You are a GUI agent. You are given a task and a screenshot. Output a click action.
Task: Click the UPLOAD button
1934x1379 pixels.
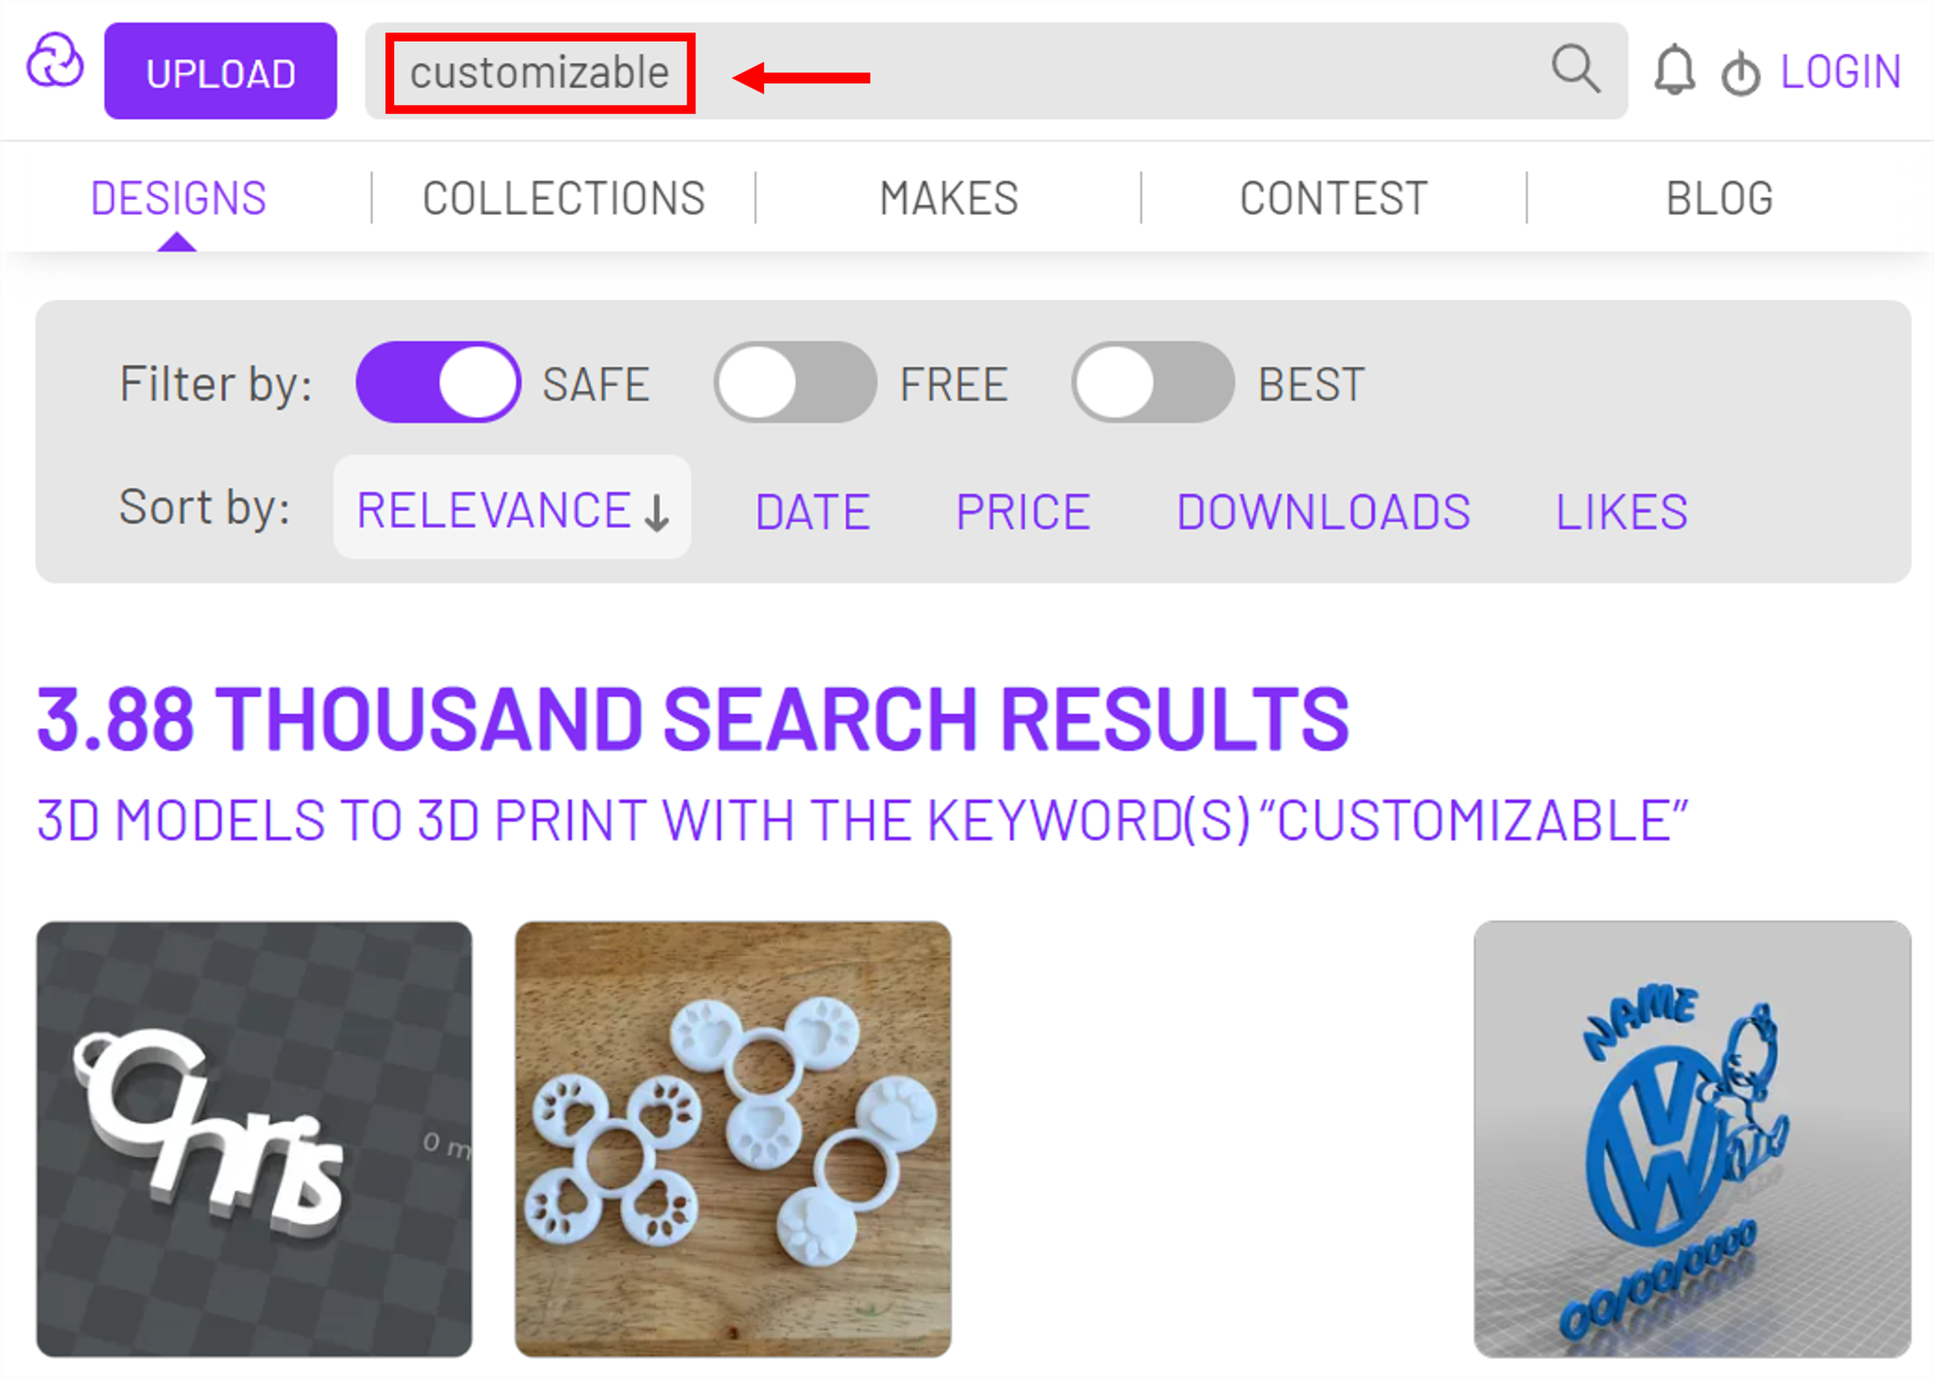pos(221,71)
